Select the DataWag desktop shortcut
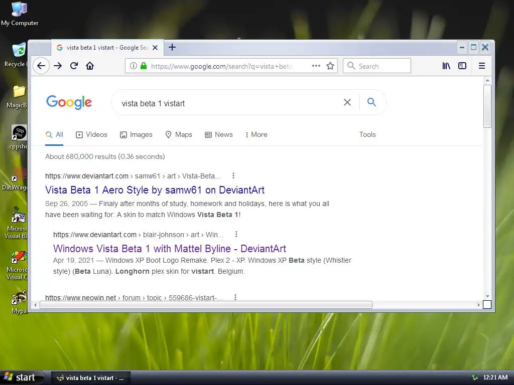514x385 pixels. (16, 179)
